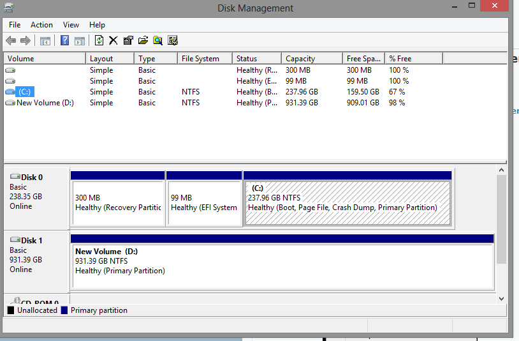The image size is (519, 341).
Task: Click the Primary partition blue legend swatch
Action: pos(64,310)
